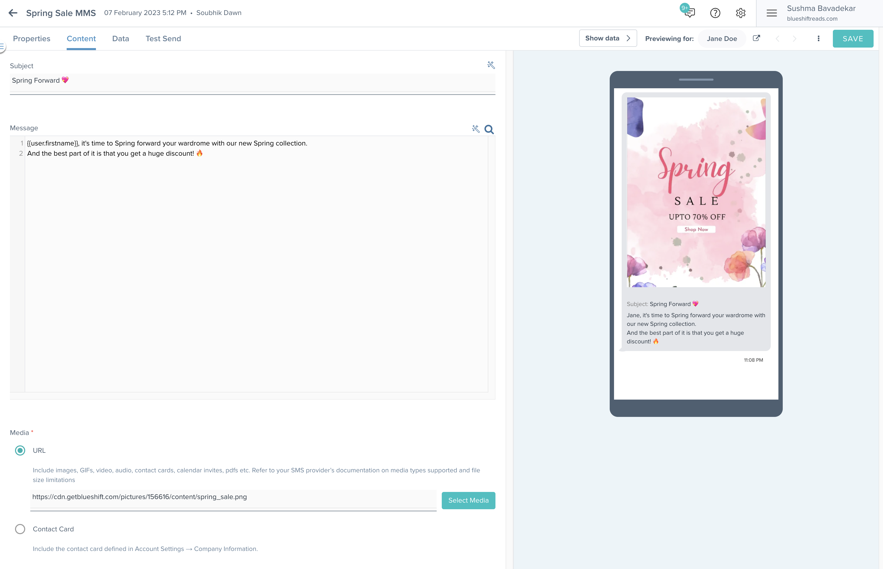This screenshot has height=569, width=883.
Task: Click the Message search magnifier icon
Action: pos(489,129)
